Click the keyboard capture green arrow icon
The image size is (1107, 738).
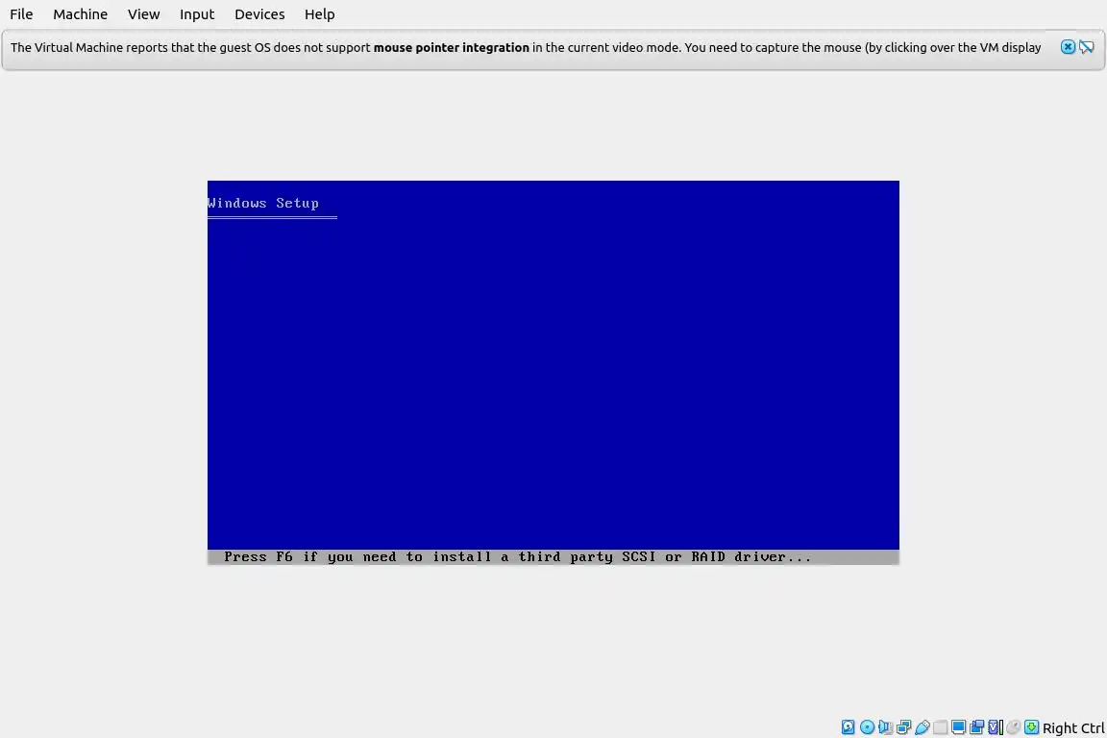pyautogui.click(x=1031, y=727)
